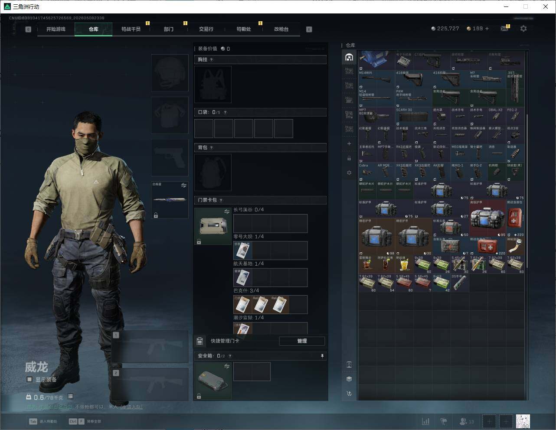The height and width of the screenshot is (430, 556).
Task: Click the 快捷管理门卡 icon
Action: click(200, 341)
